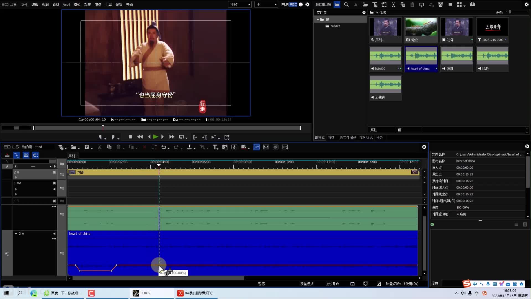Open the timeline sequence settings dropdown
The height and width of the screenshot is (299, 531).
click(66, 148)
